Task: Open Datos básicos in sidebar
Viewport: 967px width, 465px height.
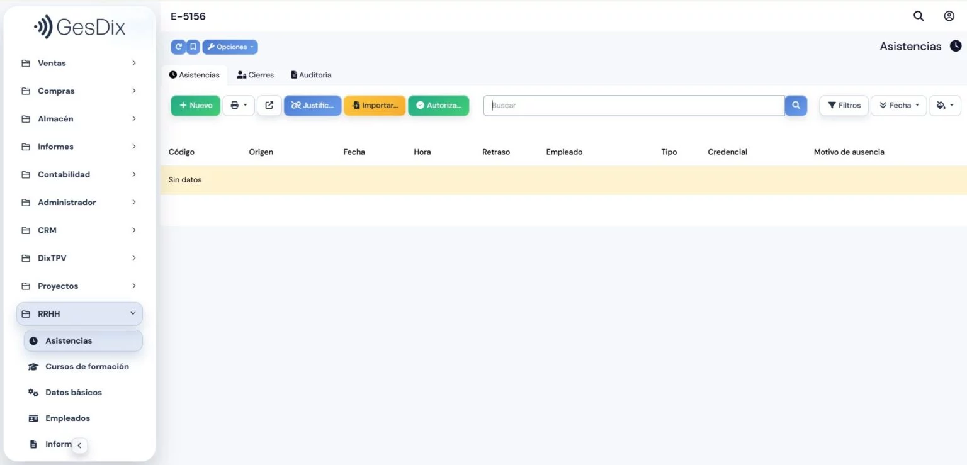Action: coord(83,392)
